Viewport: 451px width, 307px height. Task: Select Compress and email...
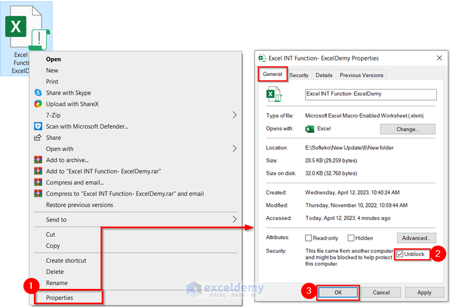(75, 182)
